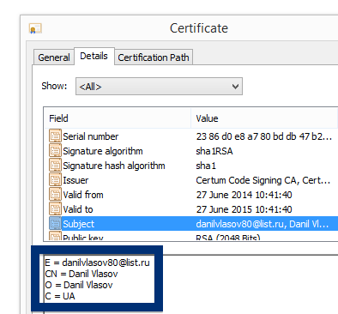Click the certificate icon in title bar
This screenshot has height=314, width=338.
pyautogui.click(x=35, y=28)
